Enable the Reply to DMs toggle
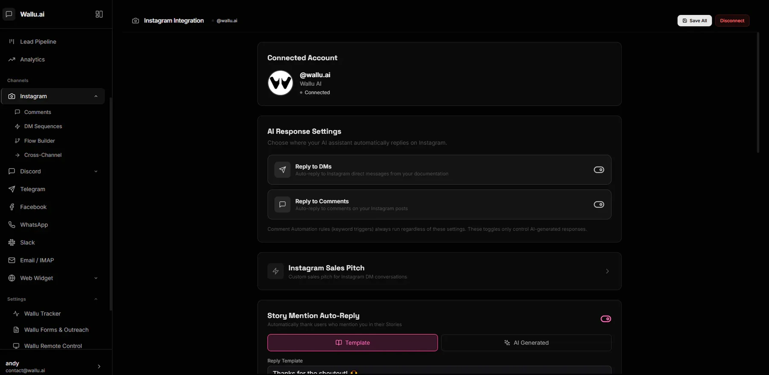This screenshot has height=375, width=769. click(599, 170)
